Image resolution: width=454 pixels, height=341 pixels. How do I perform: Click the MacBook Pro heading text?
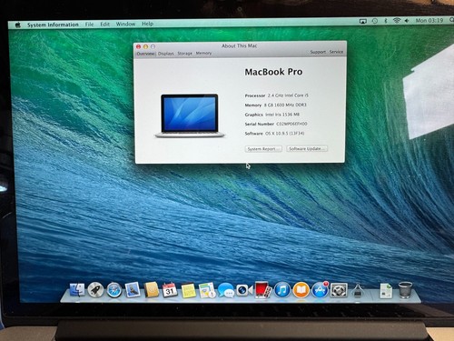pos(273,72)
